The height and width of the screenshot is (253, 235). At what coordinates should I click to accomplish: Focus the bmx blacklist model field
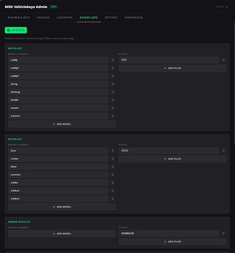pyautogui.click(x=58, y=151)
